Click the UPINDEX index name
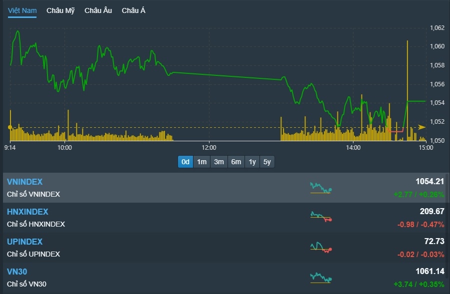Screen dimensions: 450x294 tap(25, 242)
